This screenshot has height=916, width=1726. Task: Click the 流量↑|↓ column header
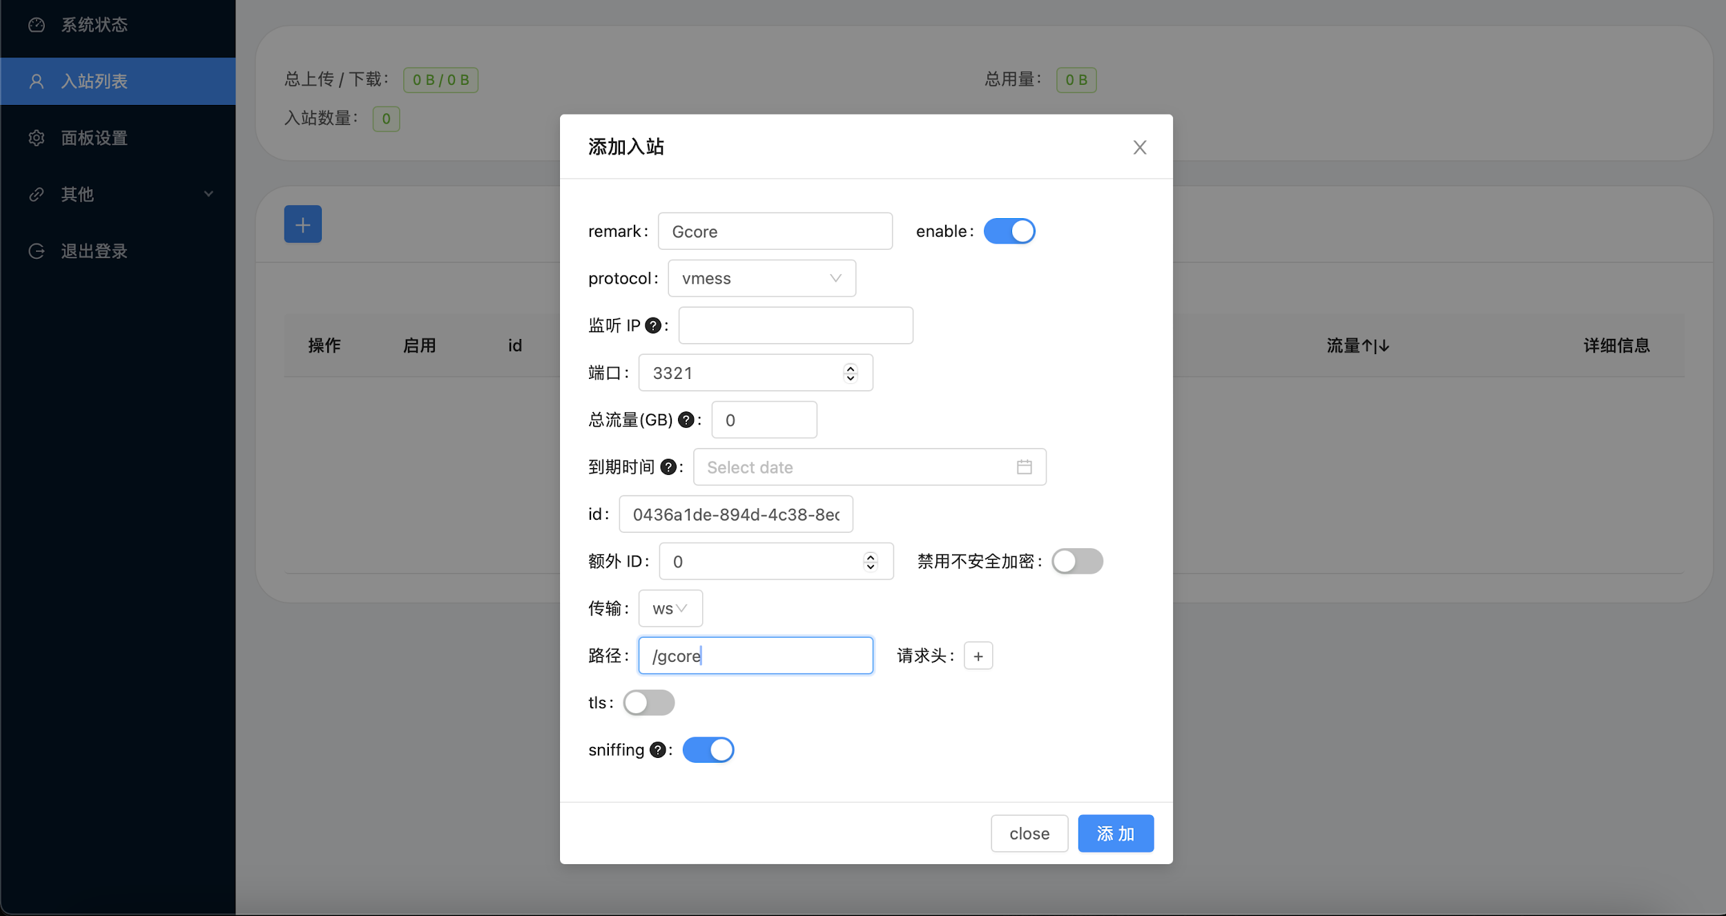pyautogui.click(x=1358, y=346)
